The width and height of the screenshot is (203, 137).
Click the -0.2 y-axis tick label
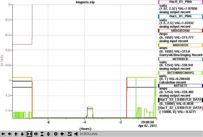[8, 20]
